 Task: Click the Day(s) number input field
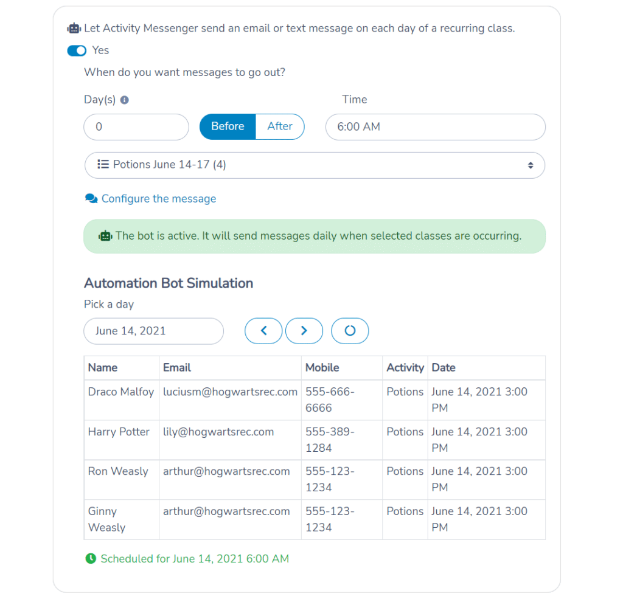click(136, 127)
